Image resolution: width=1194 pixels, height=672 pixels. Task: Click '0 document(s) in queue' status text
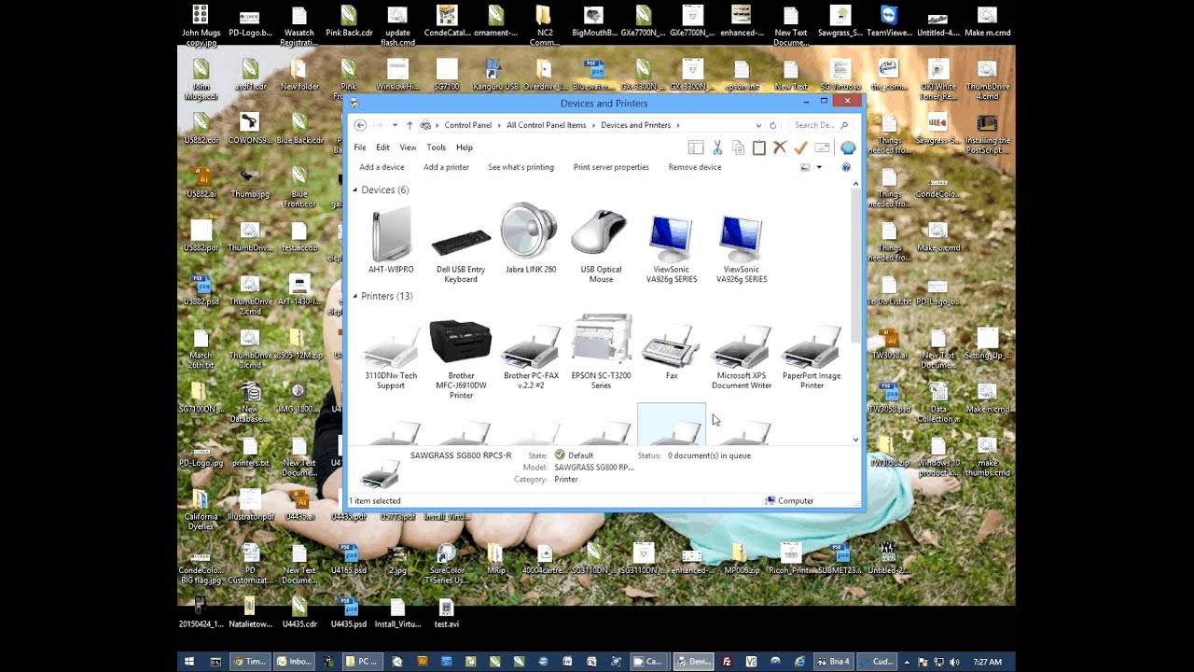coord(709,455)
